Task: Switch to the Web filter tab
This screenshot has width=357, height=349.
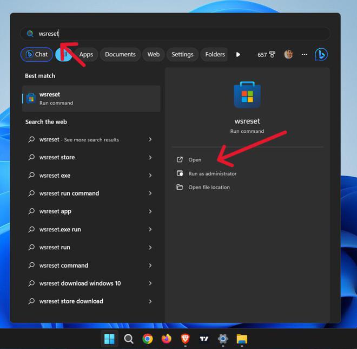Action: tap(154, 55)
